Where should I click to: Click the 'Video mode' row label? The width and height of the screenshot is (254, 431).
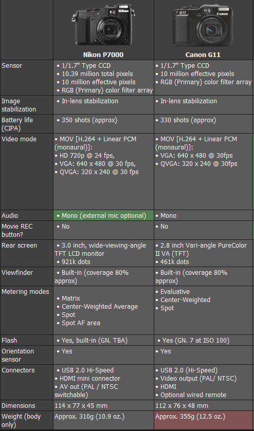click(19, 139)
